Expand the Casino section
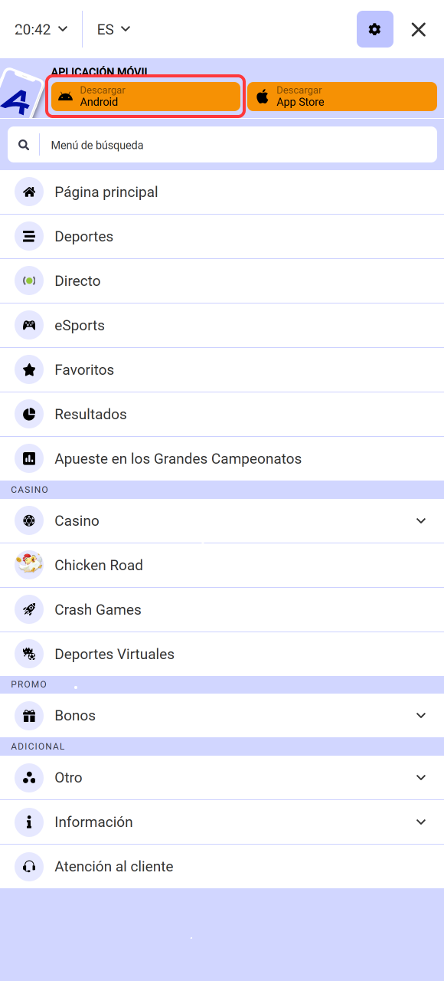The height and width of the screenshot is (981, 444). [420, 520]
